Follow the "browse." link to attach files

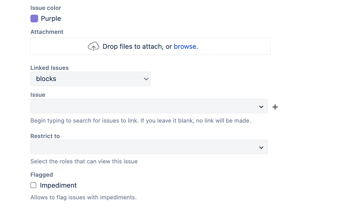tap(186, 46)
